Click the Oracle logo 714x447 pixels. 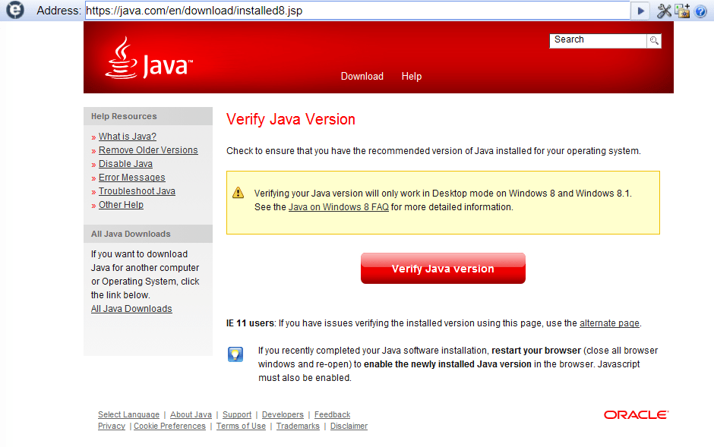click(636, 414)
